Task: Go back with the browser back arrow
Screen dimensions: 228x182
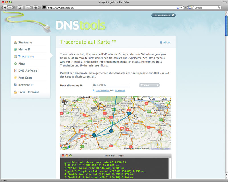Action: click(5, 7)
